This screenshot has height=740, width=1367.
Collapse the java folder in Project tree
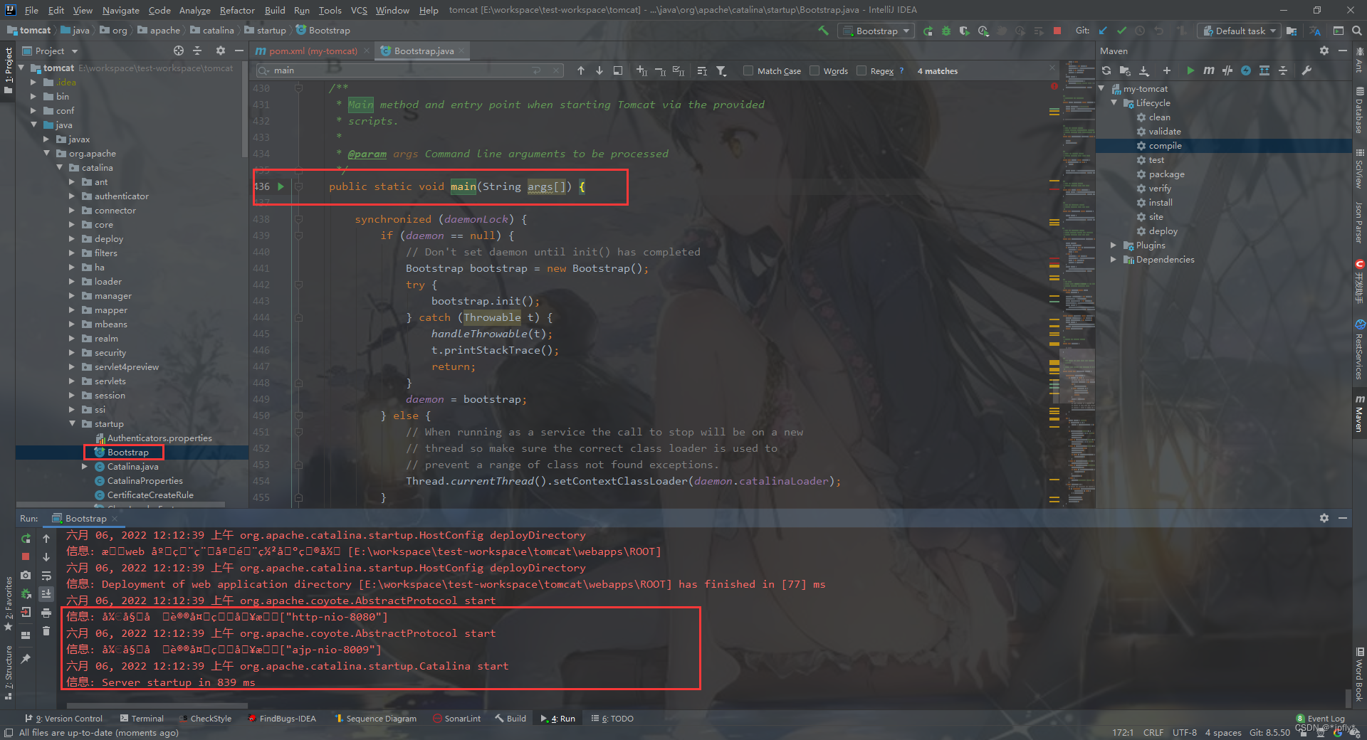coord(33,125)
